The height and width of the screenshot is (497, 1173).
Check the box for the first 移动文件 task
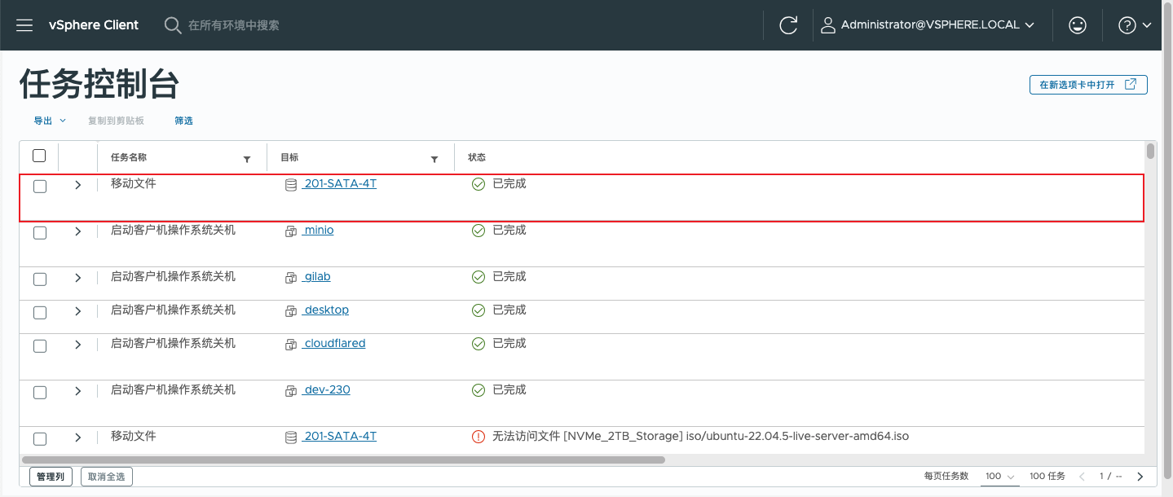(x=40, y=187)
